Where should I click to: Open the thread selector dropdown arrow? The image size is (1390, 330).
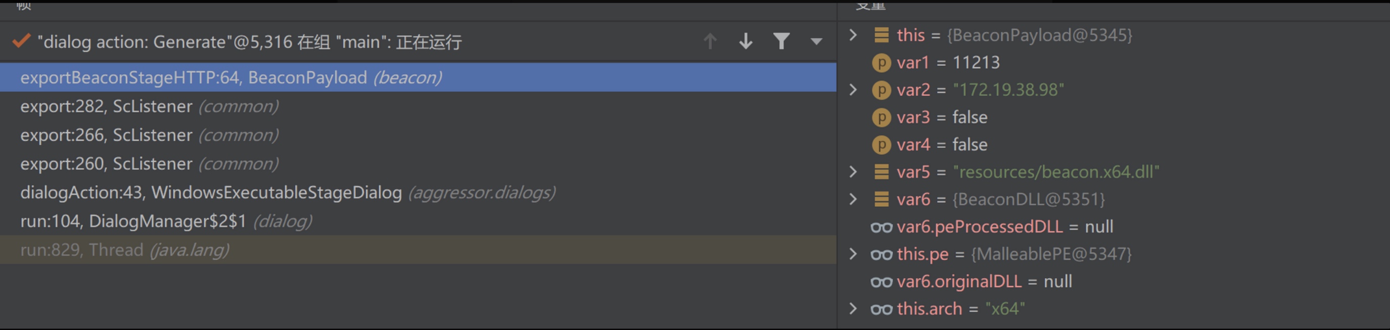[x=816, y=41]
